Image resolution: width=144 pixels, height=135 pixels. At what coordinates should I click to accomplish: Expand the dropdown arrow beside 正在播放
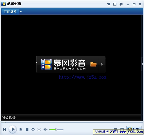coord(21,12)
